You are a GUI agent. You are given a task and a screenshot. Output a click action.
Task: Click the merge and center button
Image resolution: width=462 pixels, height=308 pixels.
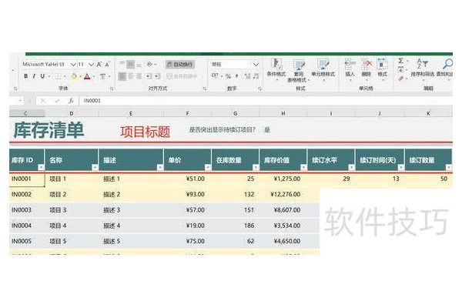182,76
